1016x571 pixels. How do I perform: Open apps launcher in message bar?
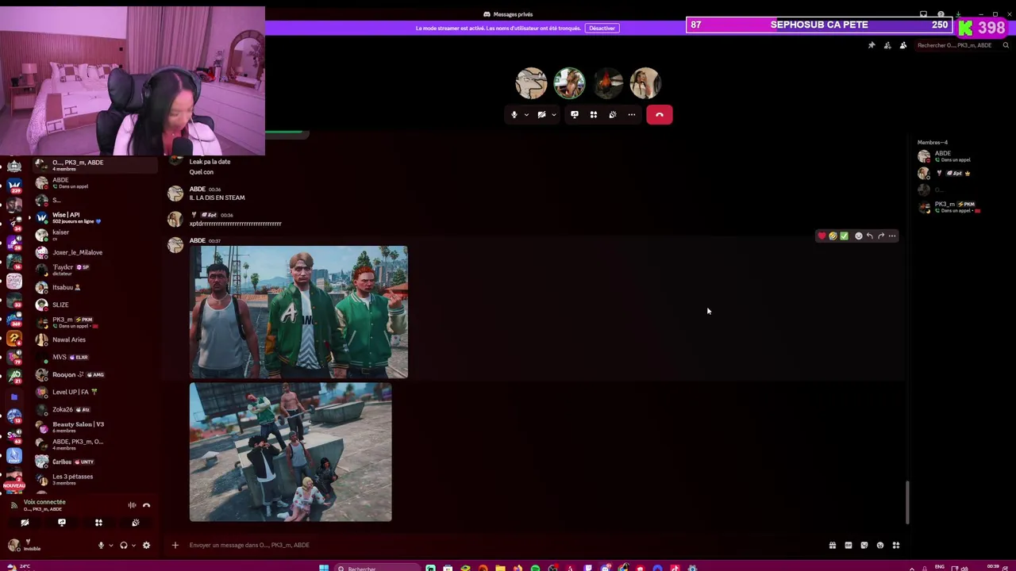pyautogui.click(x=895, y=545)
